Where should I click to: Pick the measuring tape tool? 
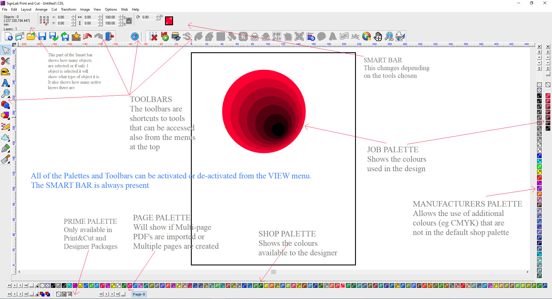5,72
